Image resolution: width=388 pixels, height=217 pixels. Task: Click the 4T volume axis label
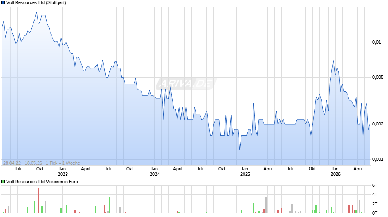[375, 194]
